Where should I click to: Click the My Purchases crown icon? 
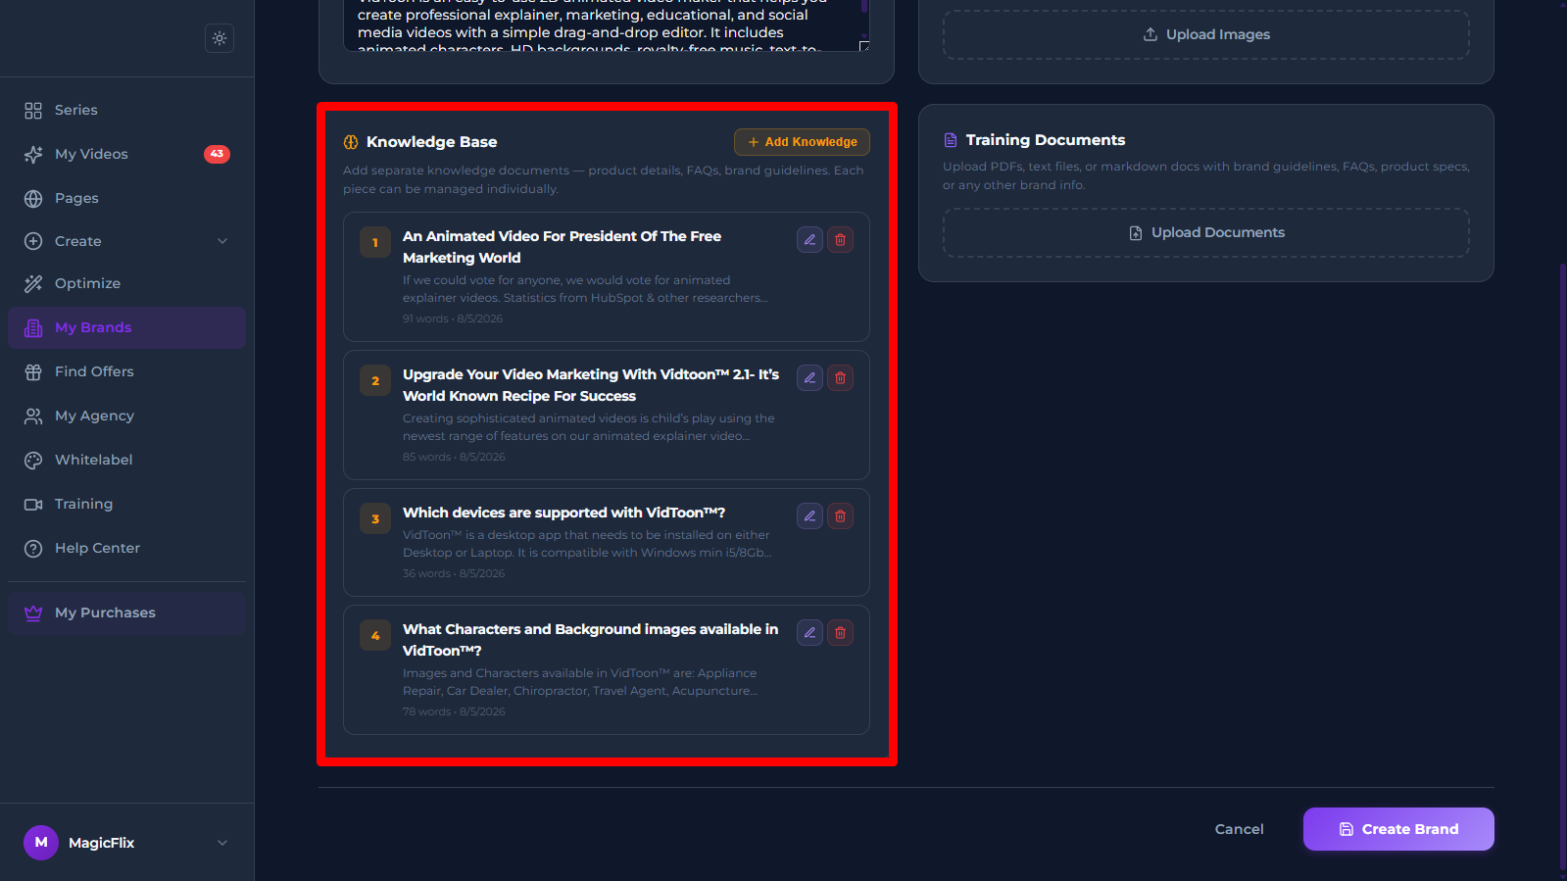[x=33, y=612]
